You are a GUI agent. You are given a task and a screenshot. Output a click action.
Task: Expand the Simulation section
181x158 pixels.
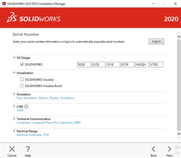[14, 94]
